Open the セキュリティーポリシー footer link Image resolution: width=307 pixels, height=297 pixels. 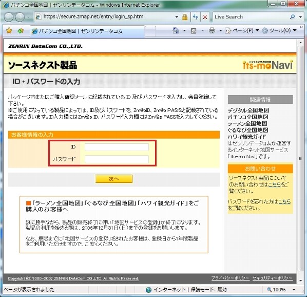pos(273,278)
